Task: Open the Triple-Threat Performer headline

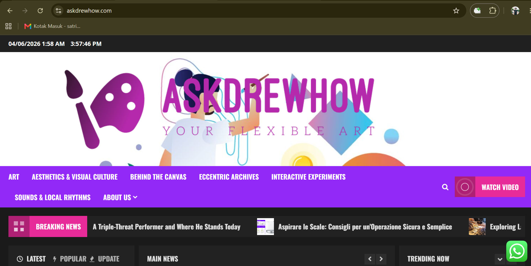Action: coord(166,227)
